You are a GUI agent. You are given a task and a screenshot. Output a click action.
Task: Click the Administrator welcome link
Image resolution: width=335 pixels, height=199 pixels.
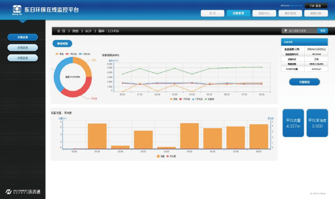pos(296,6)
